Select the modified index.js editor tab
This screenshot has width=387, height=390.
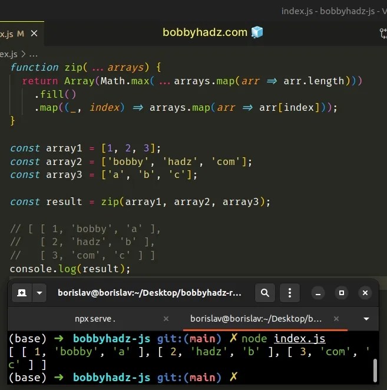tap(22, 34)
